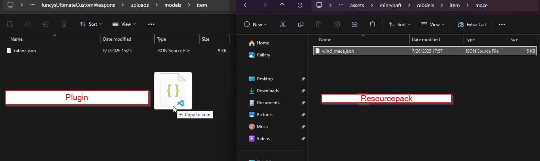Sort by Type column in right window
Image resolution: width=540 pixels, height=161 pixels.
click(485, 39)
